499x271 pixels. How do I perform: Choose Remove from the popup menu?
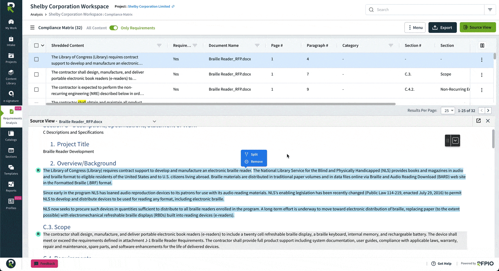254,162
